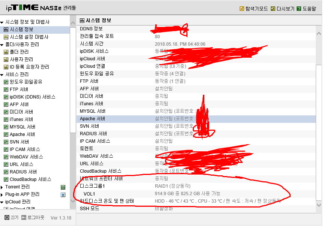Click the 탐색기모드 yellow icon
The height and width of the screenshot is (227, 327).
(x=242, y=9)
